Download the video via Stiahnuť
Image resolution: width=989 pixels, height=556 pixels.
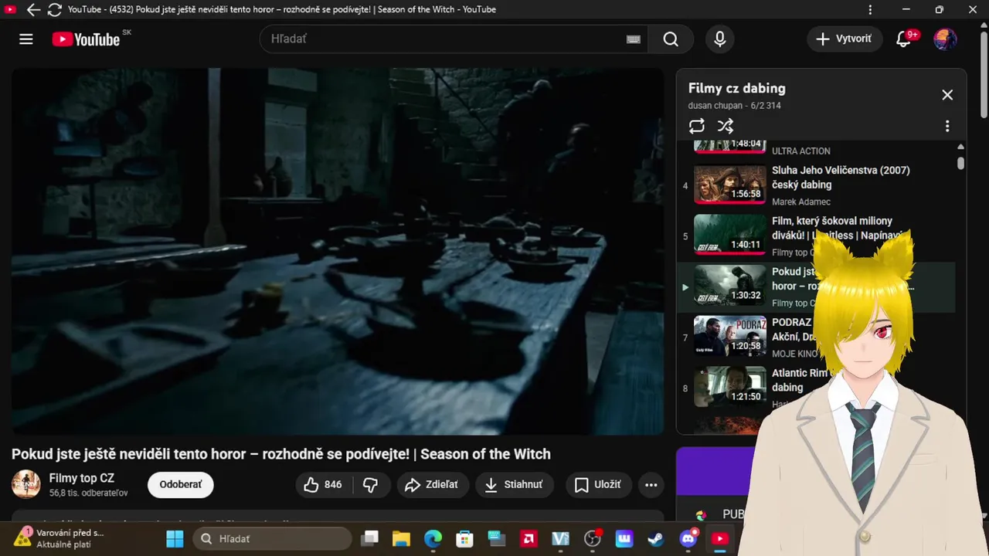pyautogui.click(x=514, y=485)
